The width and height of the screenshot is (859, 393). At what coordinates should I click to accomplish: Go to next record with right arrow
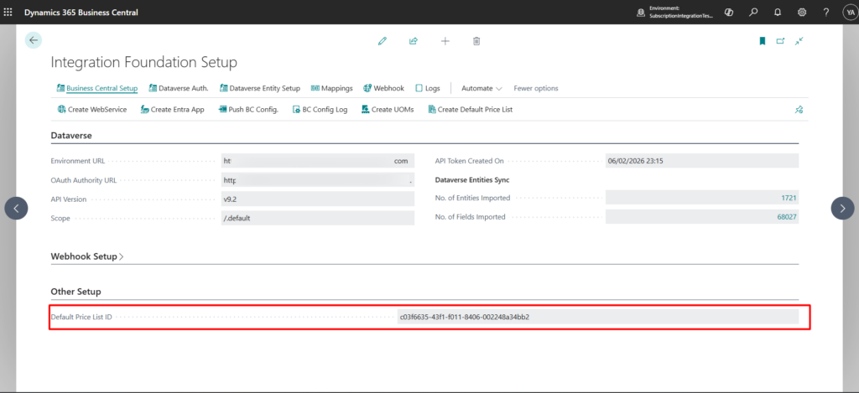[842, 208]
